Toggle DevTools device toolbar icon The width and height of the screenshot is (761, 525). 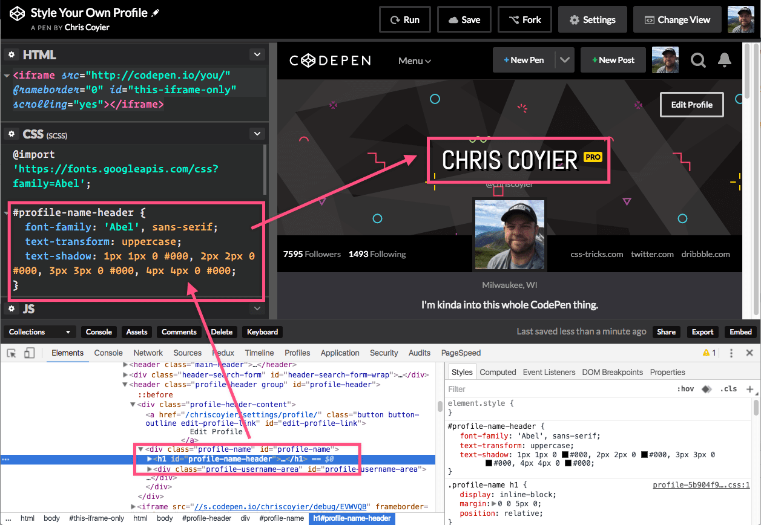coord(29,353)
